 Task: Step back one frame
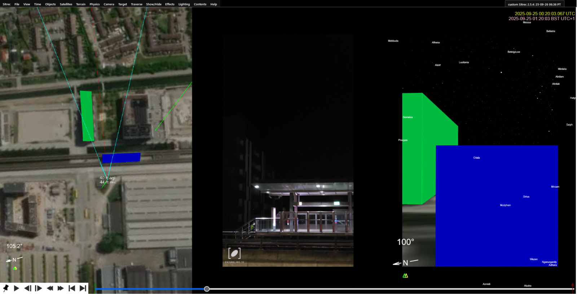[27, 288]
